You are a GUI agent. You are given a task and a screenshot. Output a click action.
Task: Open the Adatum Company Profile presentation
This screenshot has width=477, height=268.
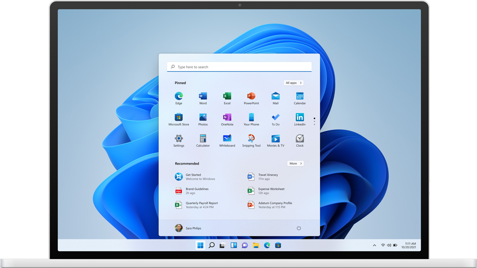coord(270,205)
